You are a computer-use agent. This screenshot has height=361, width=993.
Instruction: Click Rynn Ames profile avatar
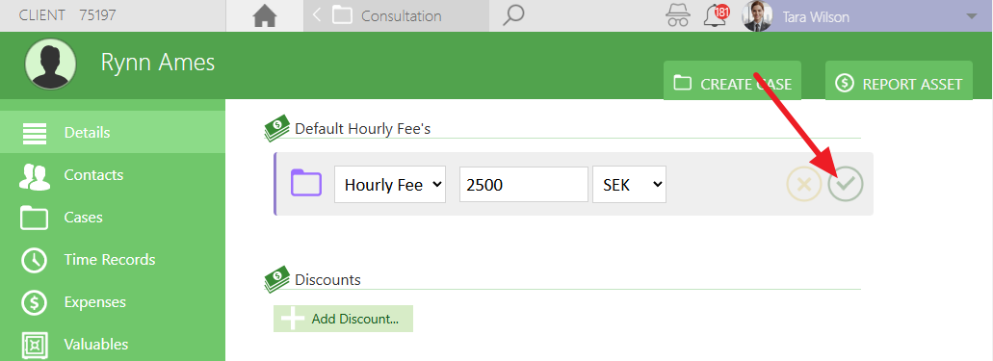(51, 64)
